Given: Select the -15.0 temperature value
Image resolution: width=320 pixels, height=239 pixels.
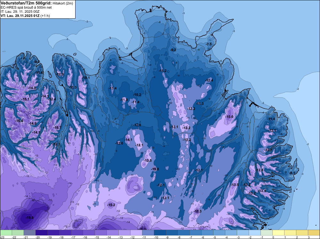Looking at the screenshot, I should (x=229, y=117).
